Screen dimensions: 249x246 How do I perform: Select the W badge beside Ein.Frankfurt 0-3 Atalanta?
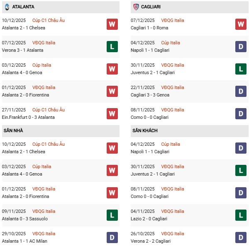pyautogui.click(x=112, y=113)
